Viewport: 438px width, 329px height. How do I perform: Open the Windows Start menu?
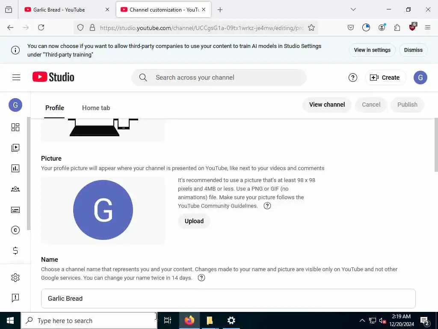click(10, 320)
